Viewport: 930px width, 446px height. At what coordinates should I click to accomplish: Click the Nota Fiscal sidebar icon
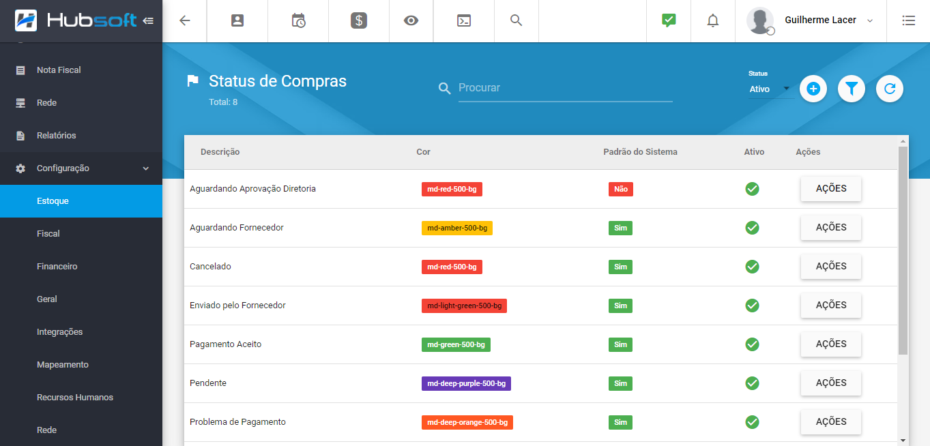(20, 70)
